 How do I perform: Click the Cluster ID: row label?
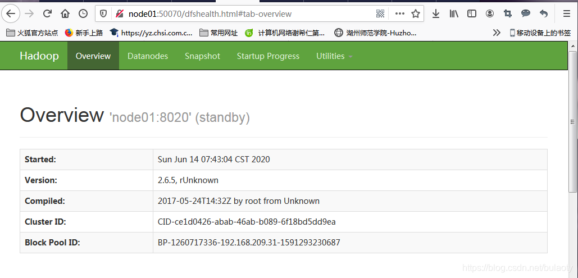(45, 222)
